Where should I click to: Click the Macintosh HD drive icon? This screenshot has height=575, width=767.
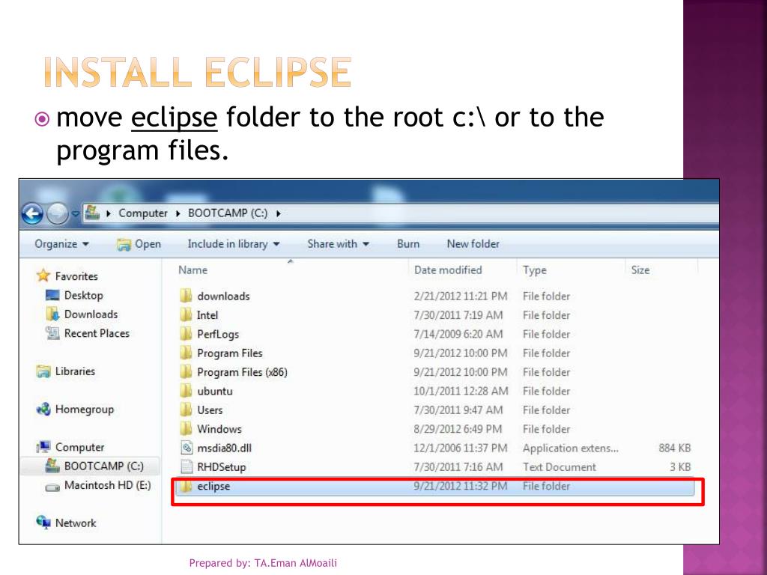(52, 487)
